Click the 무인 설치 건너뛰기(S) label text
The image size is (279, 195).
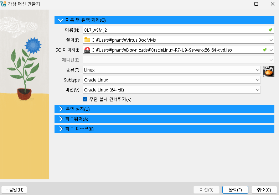click(110, 99)
